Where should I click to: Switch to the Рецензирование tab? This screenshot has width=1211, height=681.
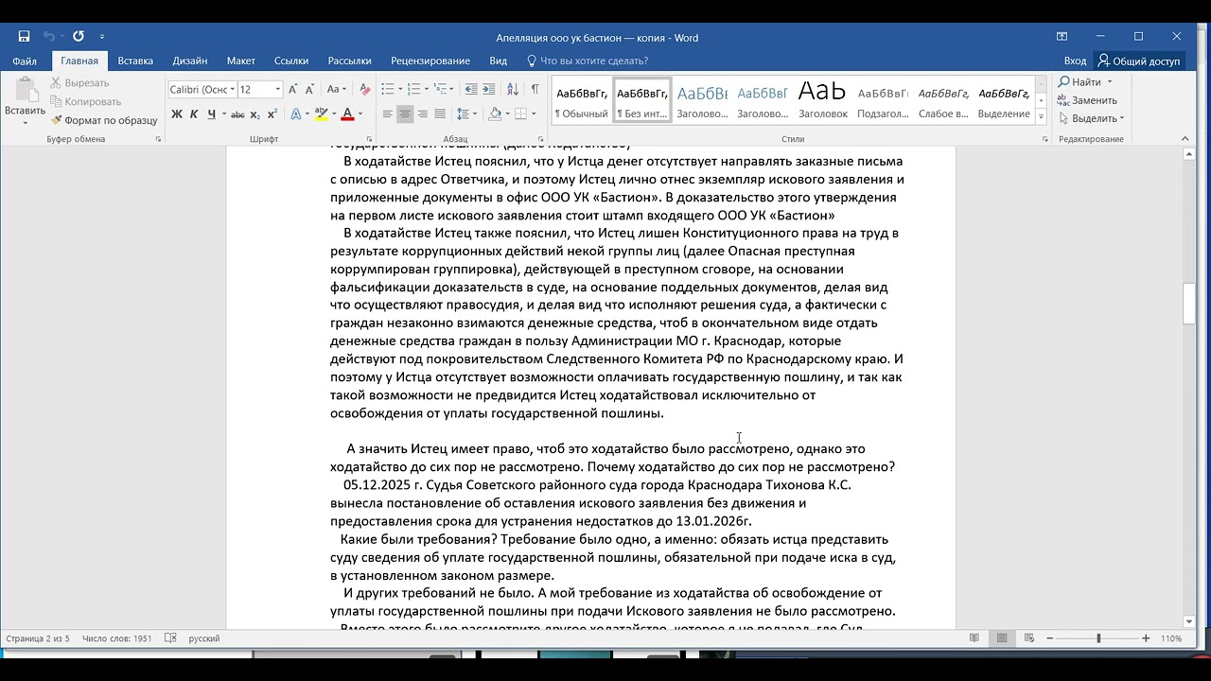(430, 61)
